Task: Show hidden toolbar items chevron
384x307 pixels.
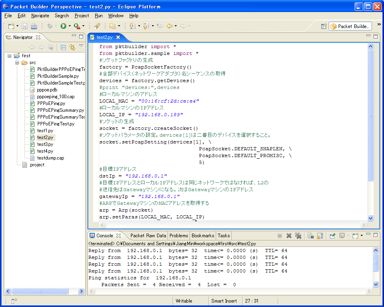Action: coord(379,24)
